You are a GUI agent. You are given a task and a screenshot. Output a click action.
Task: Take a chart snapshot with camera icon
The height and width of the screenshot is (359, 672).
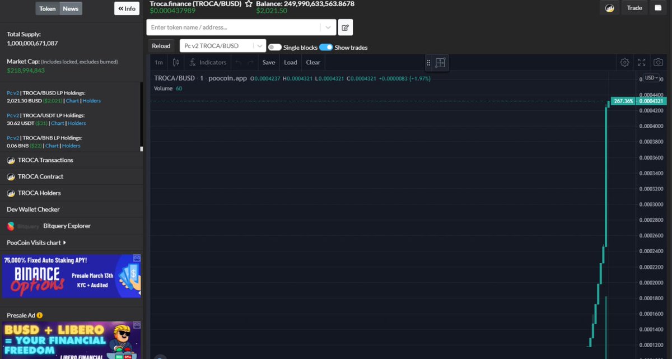pyautogui.click(x=659, y=62)
